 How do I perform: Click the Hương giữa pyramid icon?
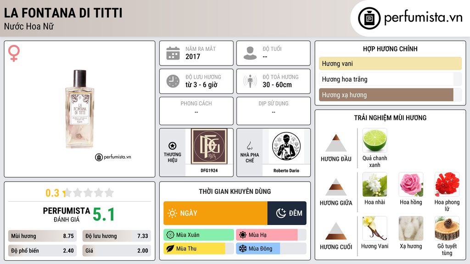pyautogui.click(x=336, y=187)
